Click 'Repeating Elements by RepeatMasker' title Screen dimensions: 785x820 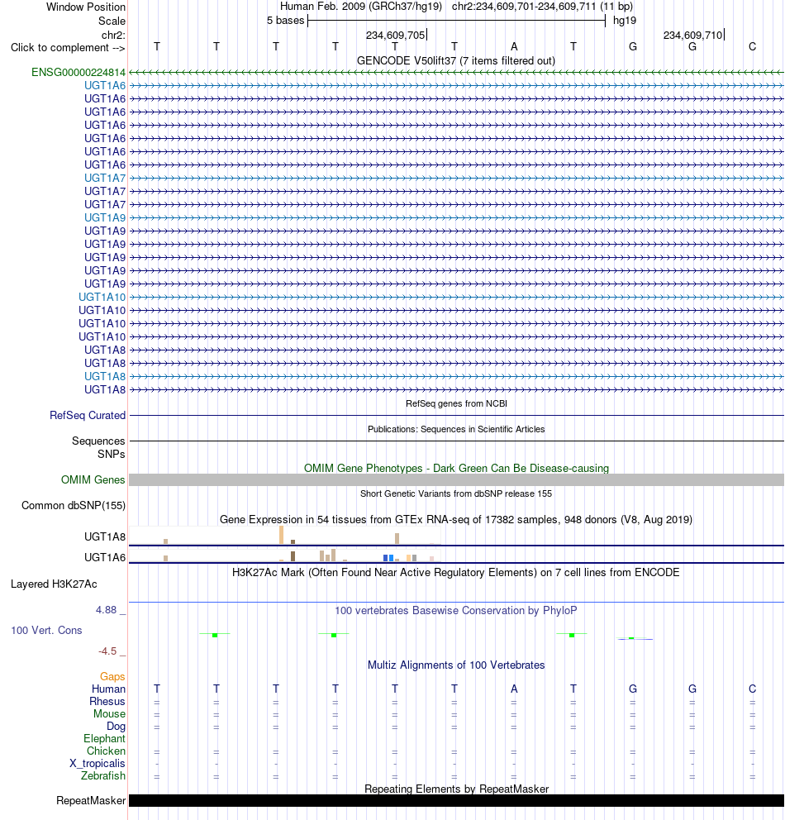456,789
